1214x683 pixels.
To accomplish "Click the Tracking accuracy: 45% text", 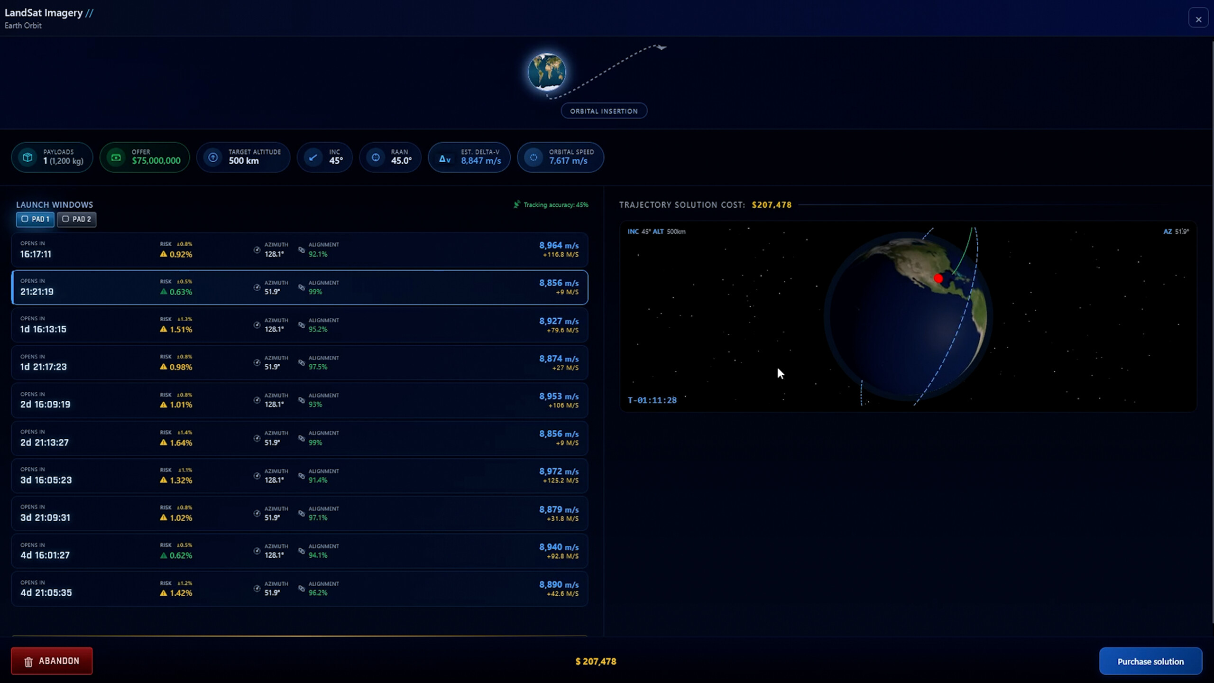I will click(556, 205).
